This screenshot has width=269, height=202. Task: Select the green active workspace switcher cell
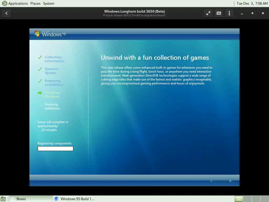(239, 199)
